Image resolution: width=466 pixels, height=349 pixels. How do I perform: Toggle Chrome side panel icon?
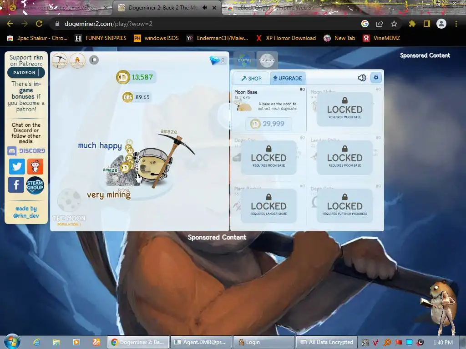pyautogui.click(x=427, y=24)
